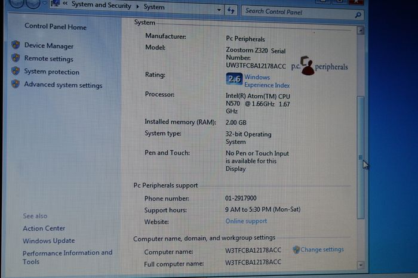418x278 pixels.
Task: Click support hours 9 AM to 5:30 PM
Action: [263, 209]
